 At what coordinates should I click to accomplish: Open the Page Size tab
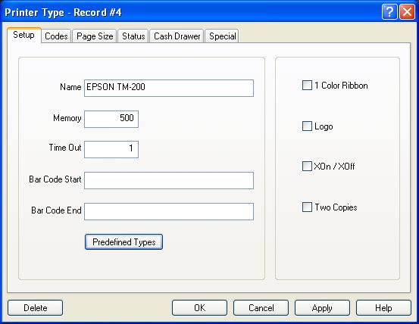pyautogui.click(x=95, y=36)
